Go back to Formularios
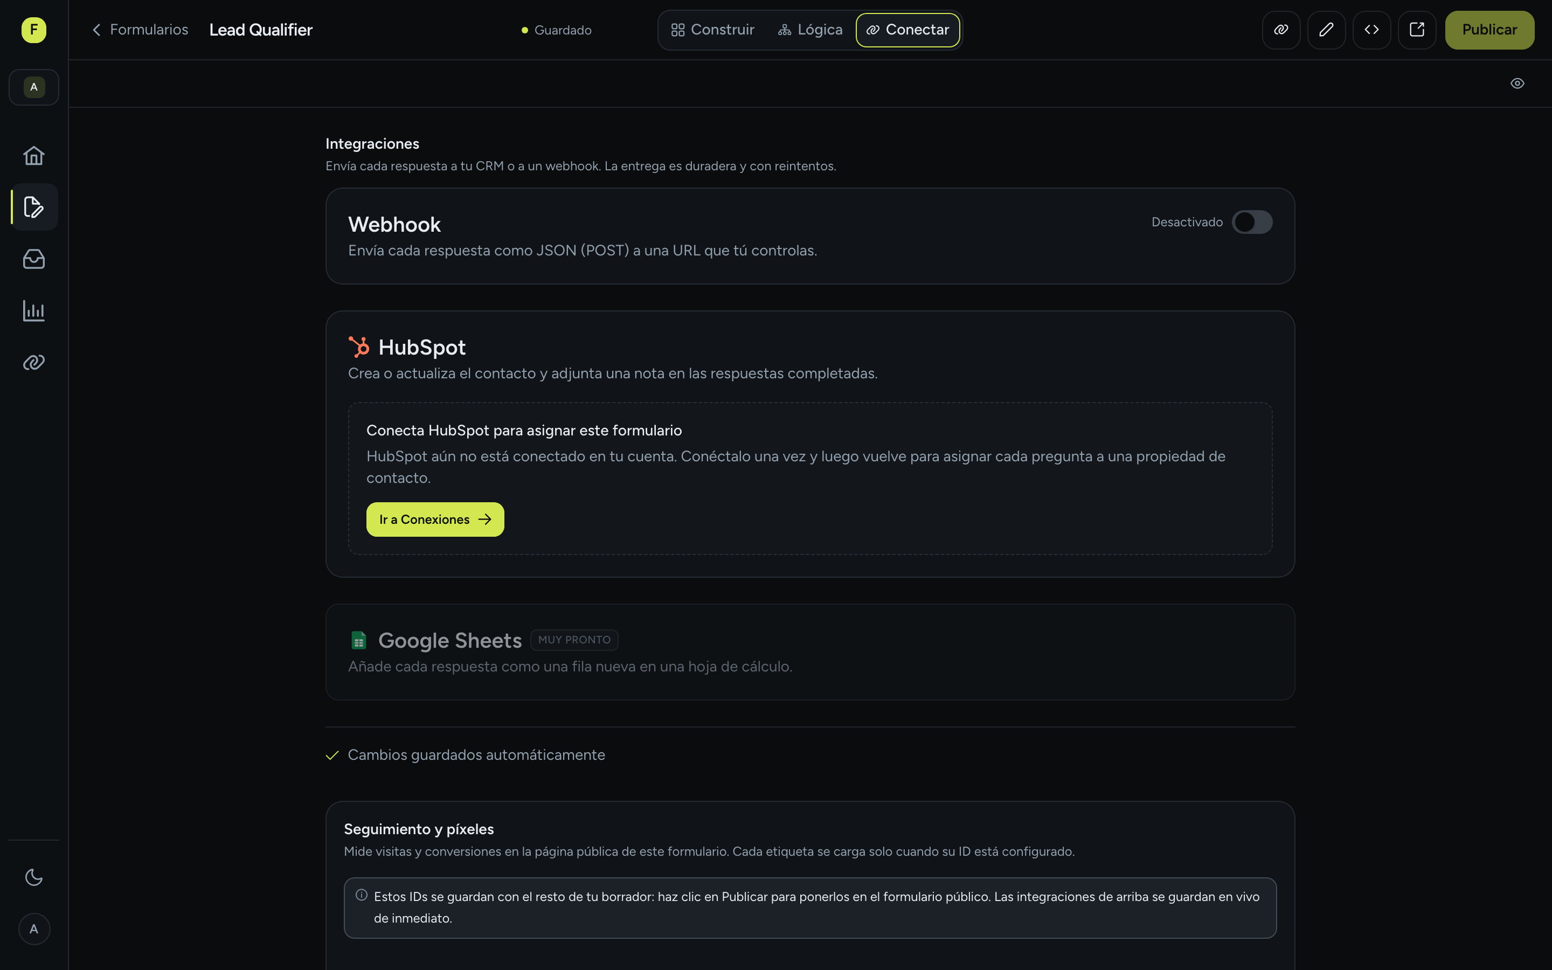This screenshot has width=1552, height=970. pyautogui.click(x=140, y=30)
